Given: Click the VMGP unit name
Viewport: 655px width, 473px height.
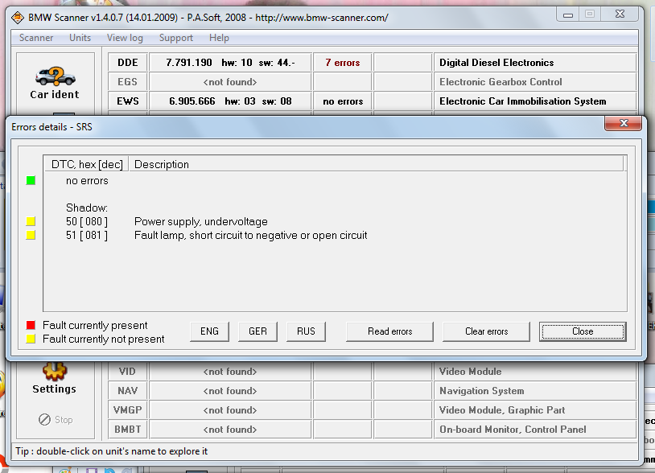Looking at the screenshot, I should [128, 410].
